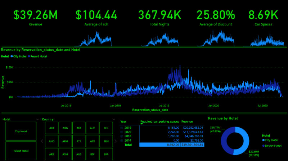Choose the BEL country tile
The height and width of the screenshot is (161, 288).
tap(106, 128)
